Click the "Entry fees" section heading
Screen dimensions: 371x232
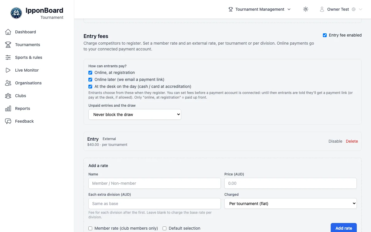(x=96, y=36)
